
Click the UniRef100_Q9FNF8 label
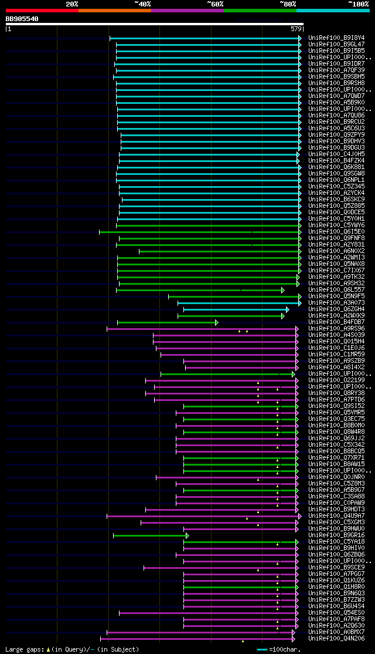point(336,238)
